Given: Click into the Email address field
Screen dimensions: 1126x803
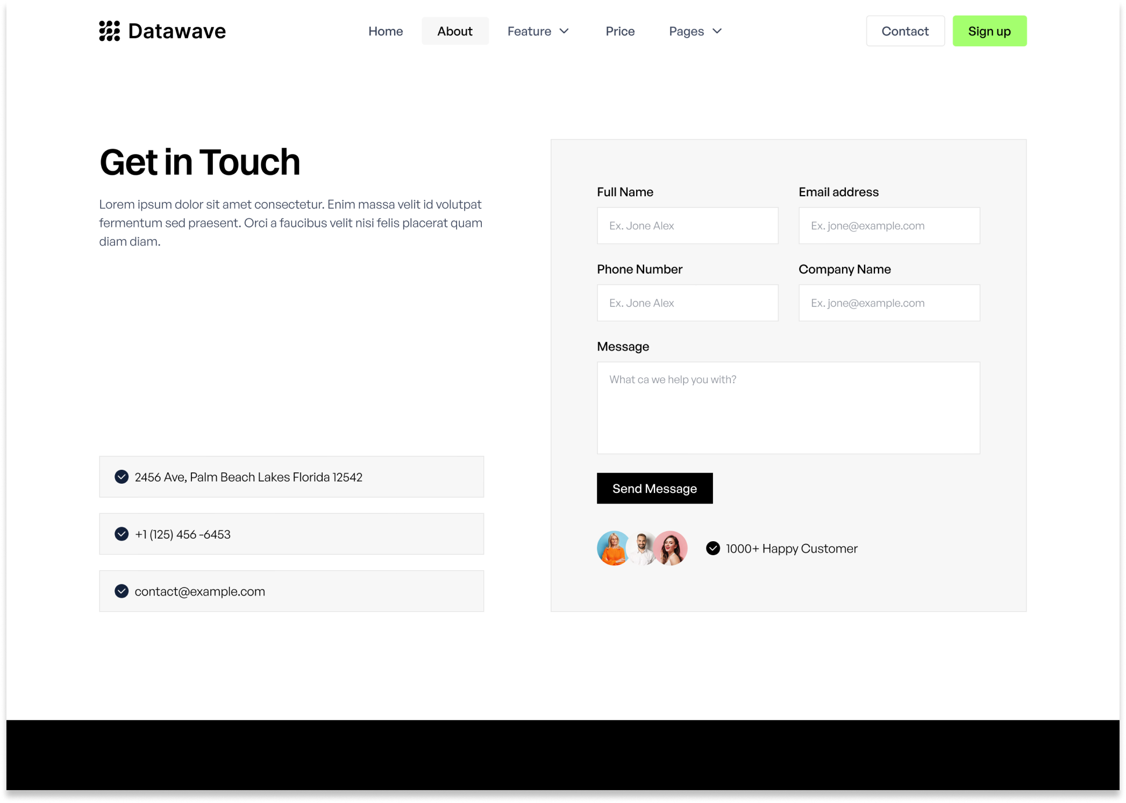Looking at the screenshot, I should click(x=889, y=226).
